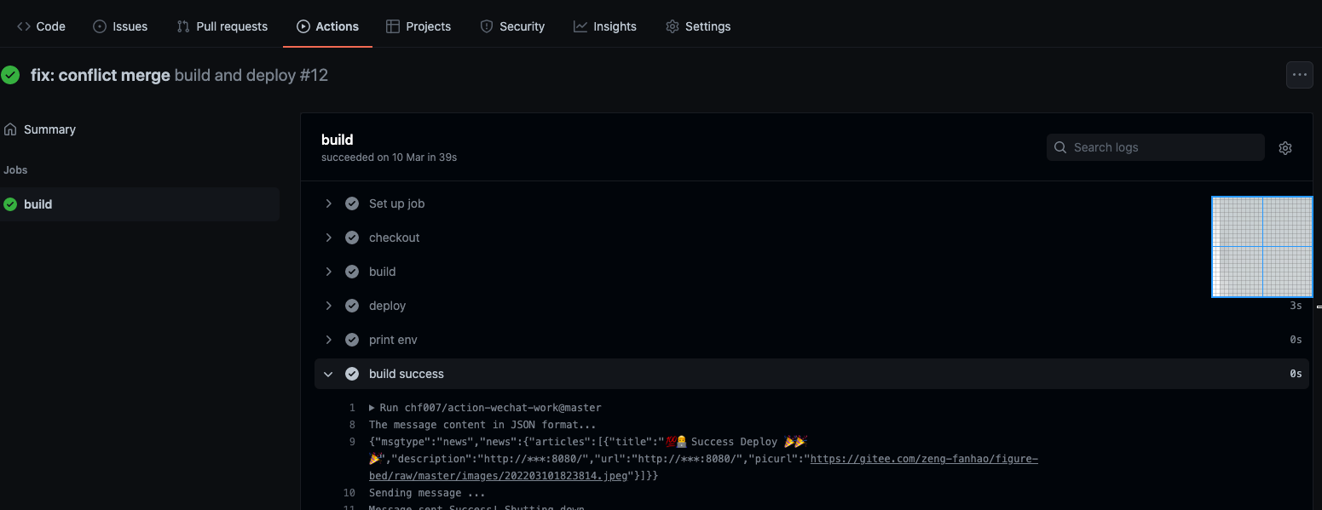Screen dimensions: 1322x510
Task: Click log line number 9
Action: (x=352, y=442)
